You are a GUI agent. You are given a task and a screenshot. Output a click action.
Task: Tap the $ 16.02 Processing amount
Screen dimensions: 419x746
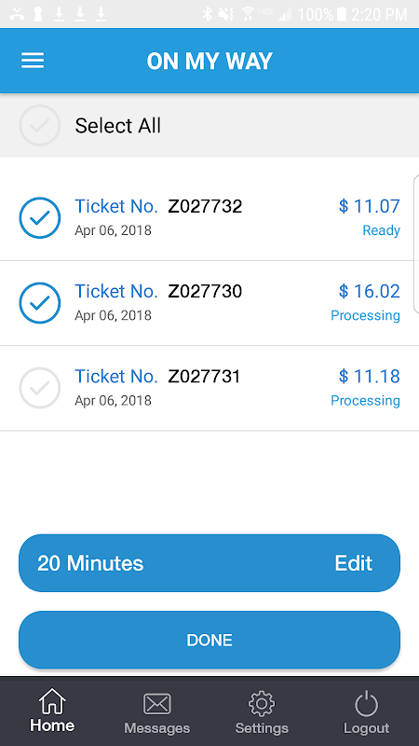click(x=369, y=291)
